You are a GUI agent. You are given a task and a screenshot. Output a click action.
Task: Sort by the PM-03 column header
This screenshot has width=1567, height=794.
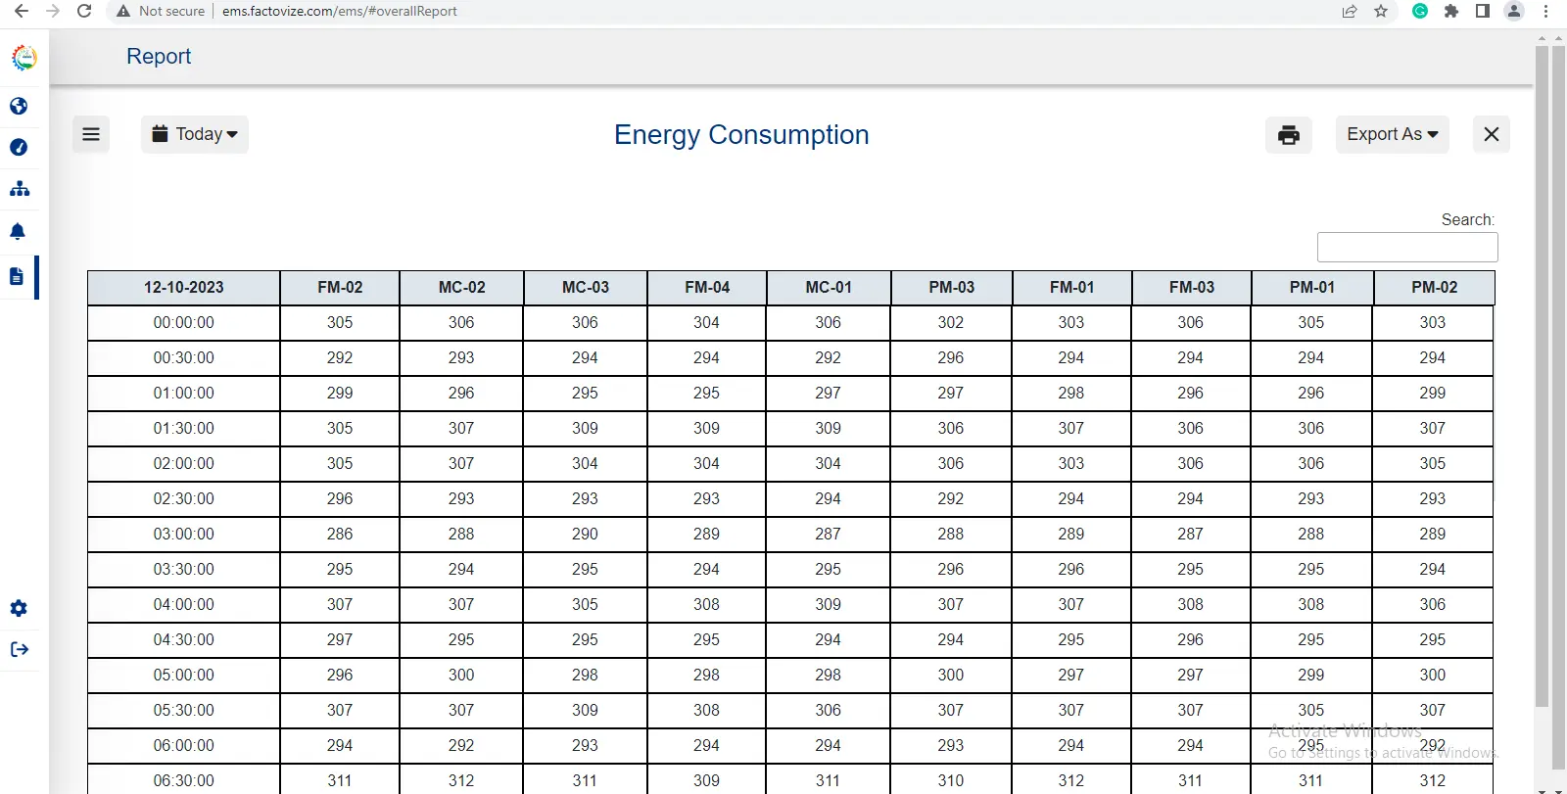point(952,288)
